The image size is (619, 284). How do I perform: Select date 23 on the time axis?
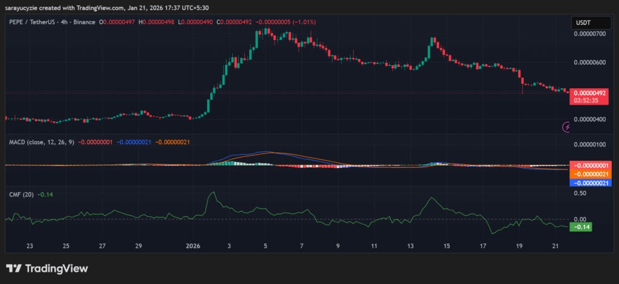(x=30, y=247)
